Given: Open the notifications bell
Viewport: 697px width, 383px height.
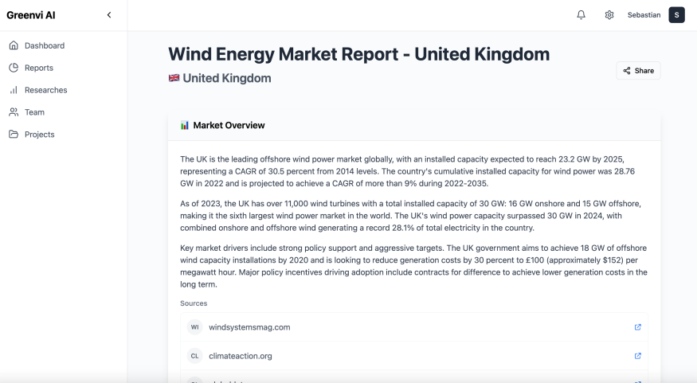Looking at the screenshot, I should 581,15.
